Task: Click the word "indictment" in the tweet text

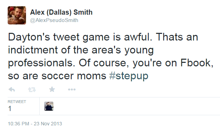Action: pyautogui.click(x=33, y=50)
